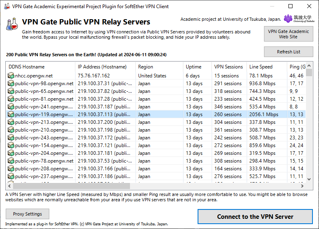
Task: Connect to the VPN Server
Action: click(x=255, y=217)
